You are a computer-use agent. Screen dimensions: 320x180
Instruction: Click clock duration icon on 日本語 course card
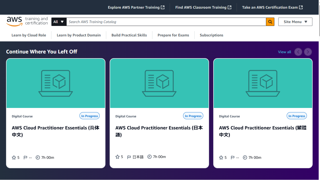(x=150, y=157)
